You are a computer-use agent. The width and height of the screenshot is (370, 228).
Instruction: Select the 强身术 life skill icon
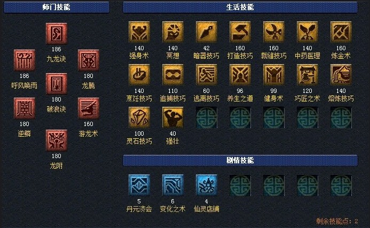139,32
